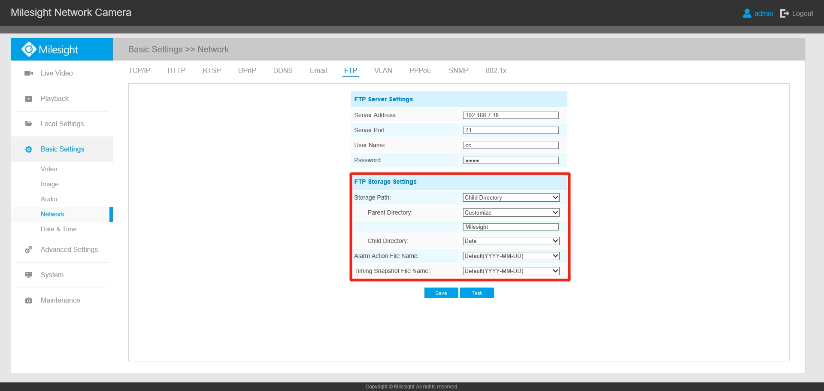This screenshot has height=391, width=824.
Task: Switch to the TCP/IP tab
Action: [x=139, y=71]
